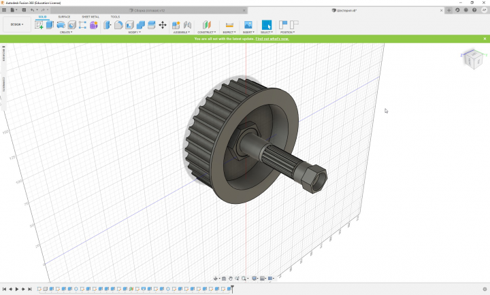Switch to the SURFACE tab
Screen dimensions: 490x295
(x=64, y=17)
